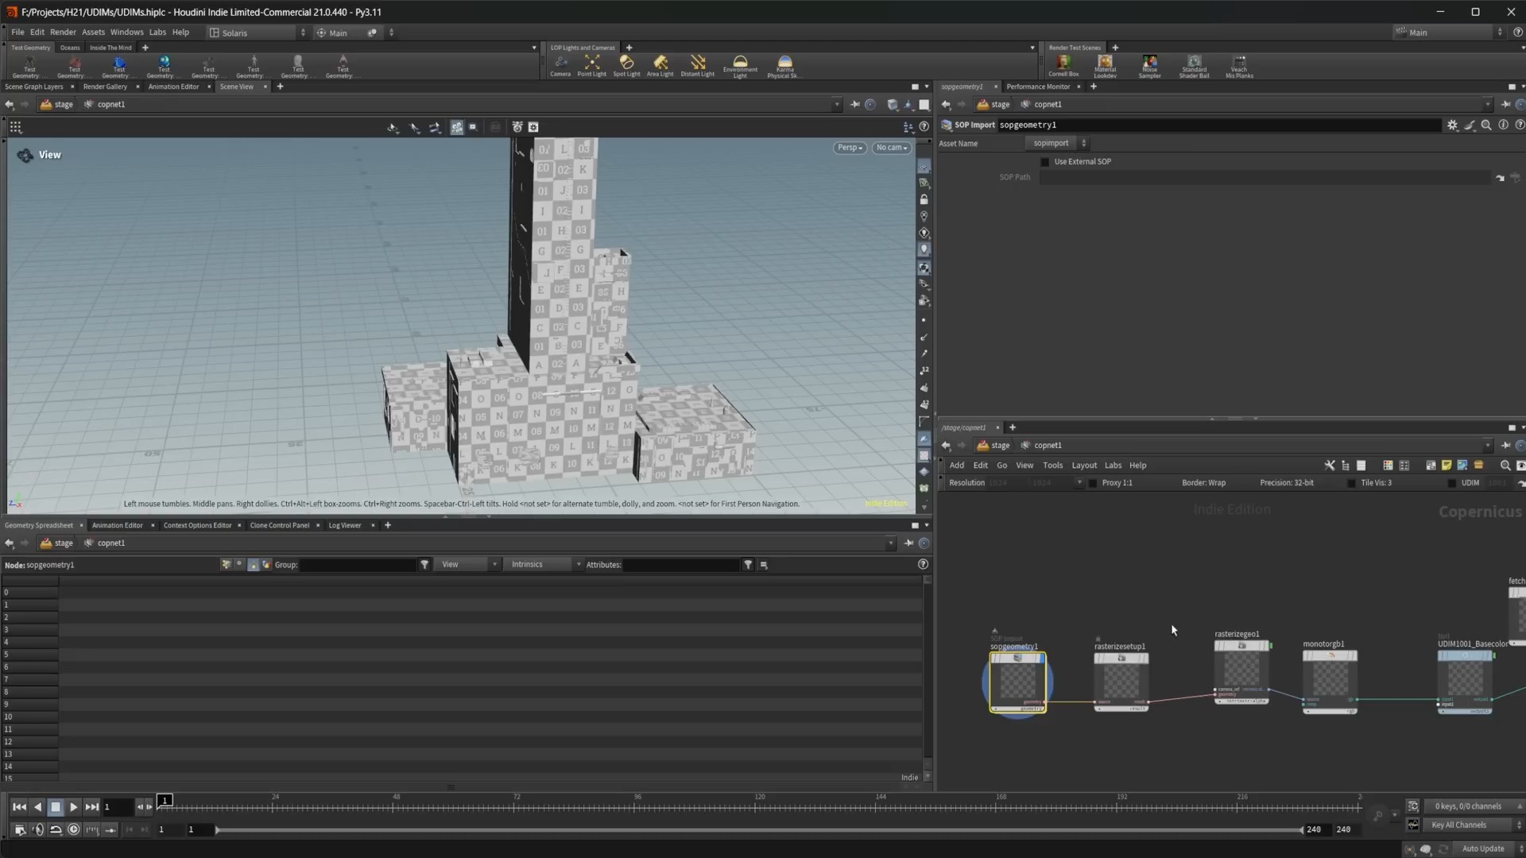Click the wrench tools icon in network toolbar
Viewport: 1526px width, 858px height.
[x=1330, y=466]
